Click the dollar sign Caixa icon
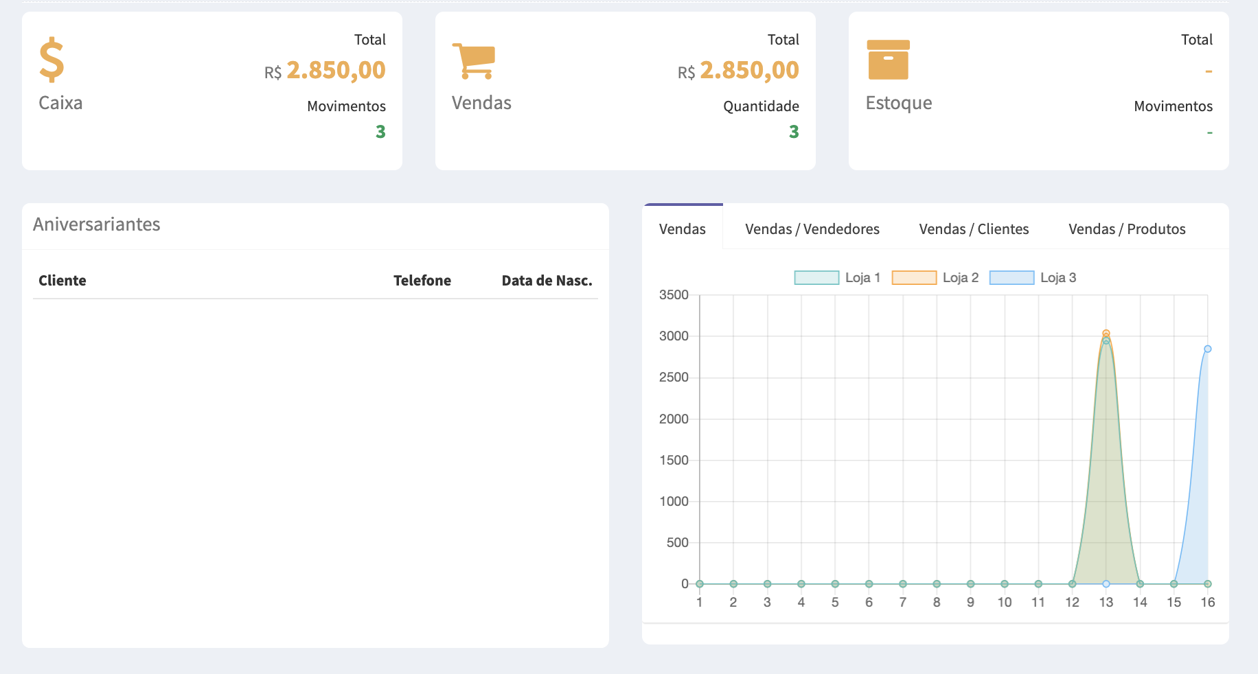The height and width of the screenshot is (674, 1258). point(52,60)
